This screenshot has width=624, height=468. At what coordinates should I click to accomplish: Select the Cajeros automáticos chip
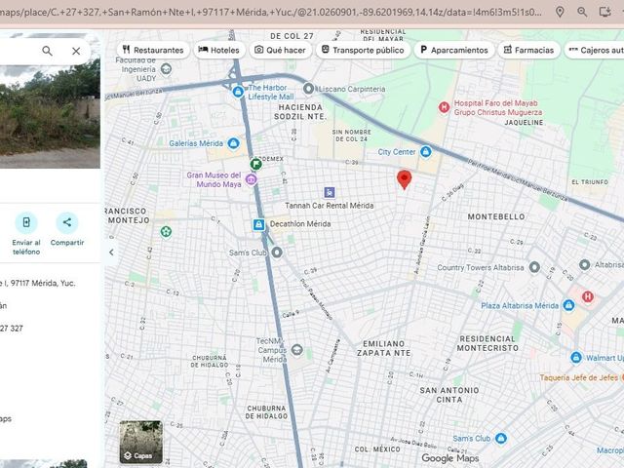pyautogui.click(x=594, y=50)
